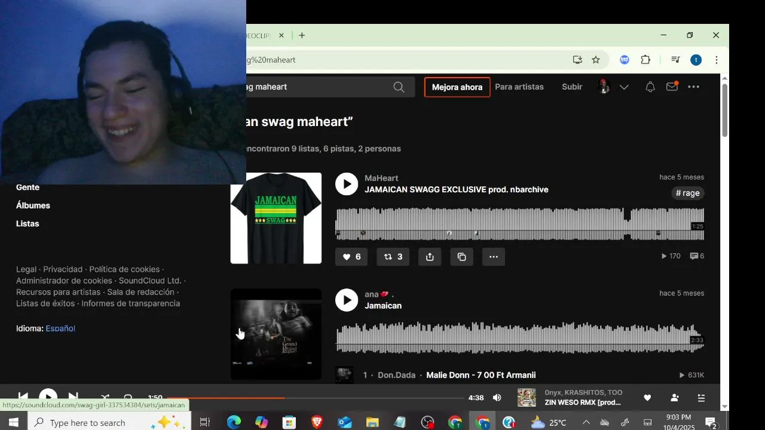The image size is (765, 430).
Task: Open messages envelope icon
Action: pos(672,87)
